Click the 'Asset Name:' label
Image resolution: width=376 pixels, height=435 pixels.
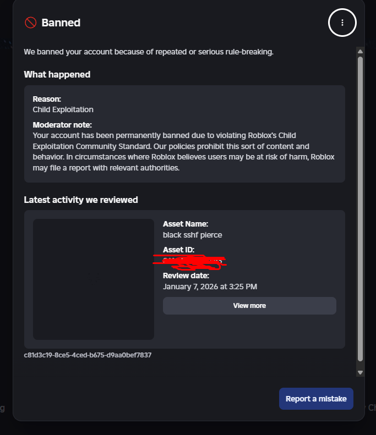pyautogui.click(x=186, y=224)
